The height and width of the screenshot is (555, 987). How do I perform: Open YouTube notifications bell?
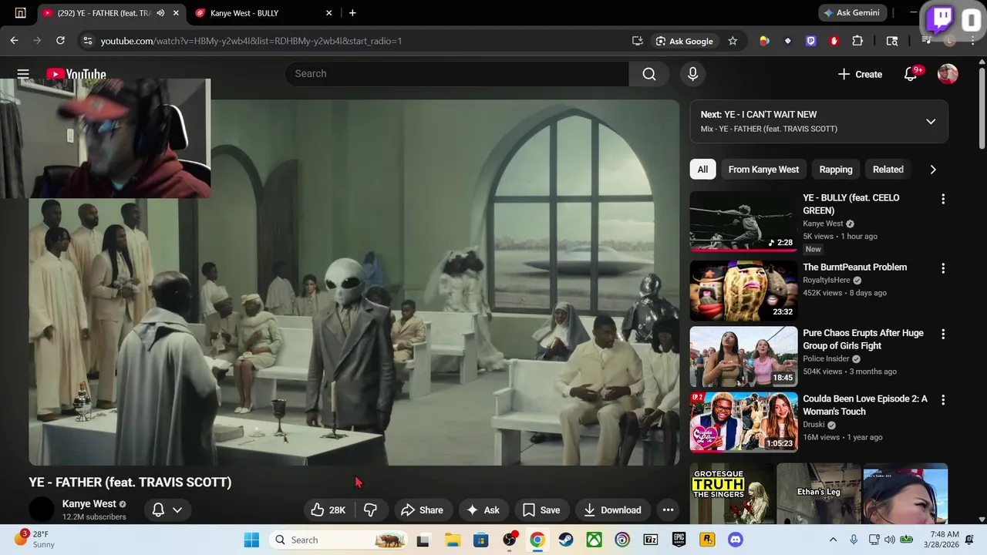pyautogui.click(x=911, y=74)
